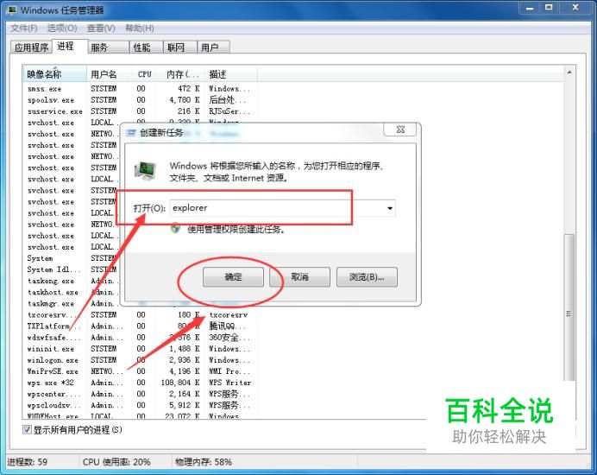Image resolution: width=597 pixels, height=475 pixels.
Task: Sort by 描述 column header
Action: tap(231, 74)
